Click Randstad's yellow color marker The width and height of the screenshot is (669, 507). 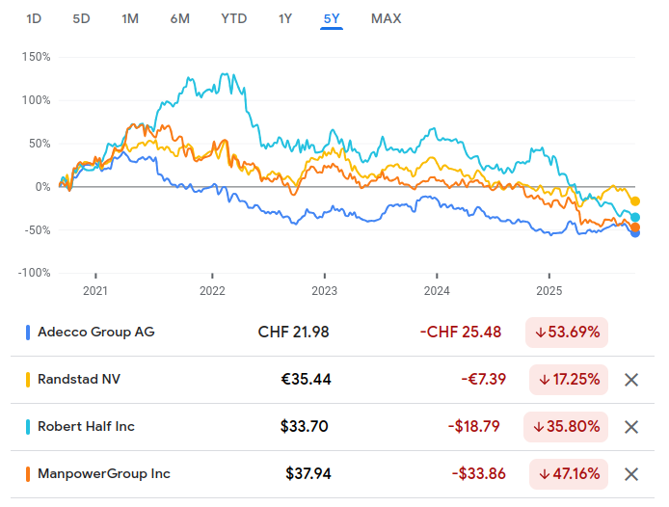[x=27, y=380]
